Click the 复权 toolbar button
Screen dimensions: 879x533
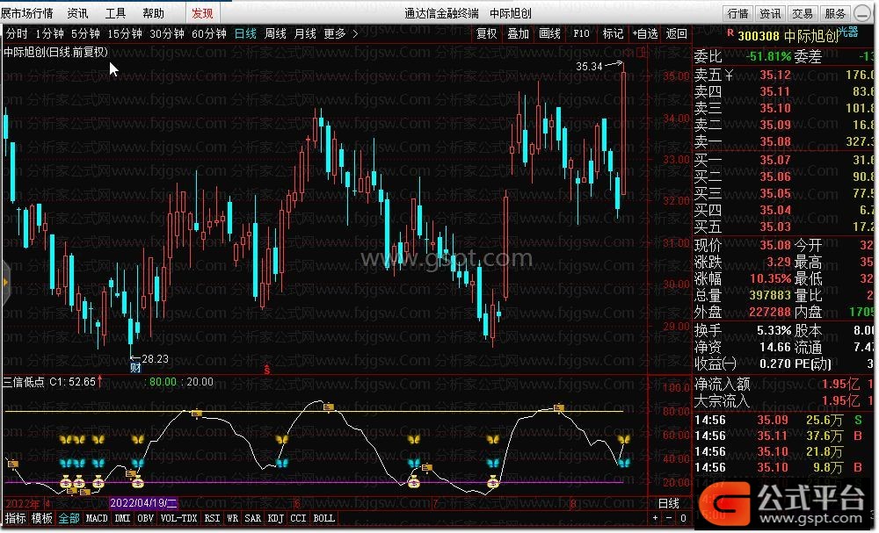[486, 33]
